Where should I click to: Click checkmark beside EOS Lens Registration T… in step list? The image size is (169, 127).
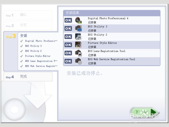(x=22, y=61)
